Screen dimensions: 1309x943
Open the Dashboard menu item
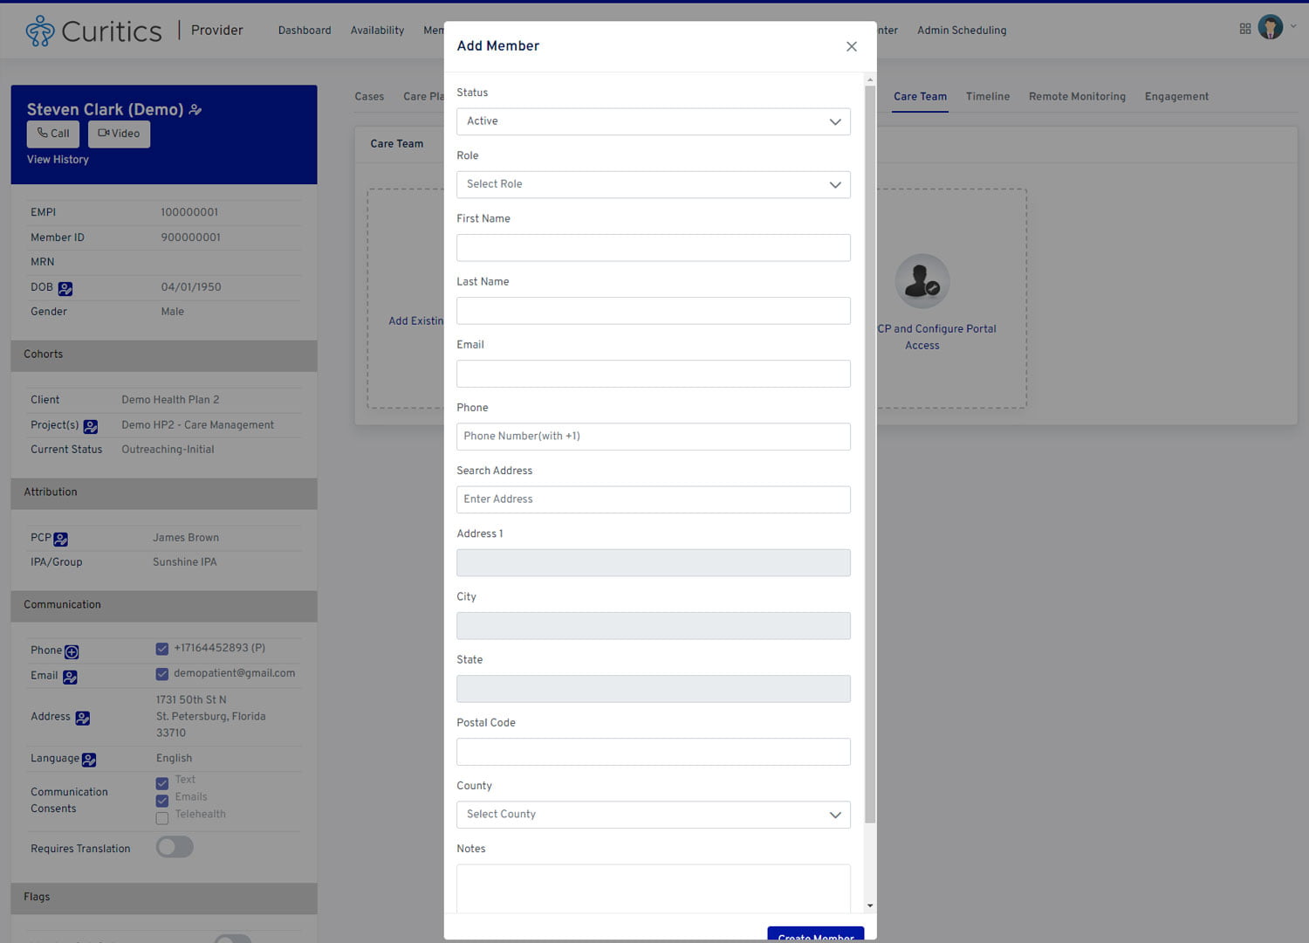coord(305,31)
